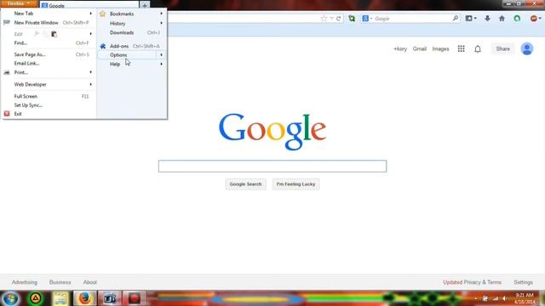545x306 pixels.
Task: Click the Cut scissors icon in Edit row
Action: [x=36, y=34]
